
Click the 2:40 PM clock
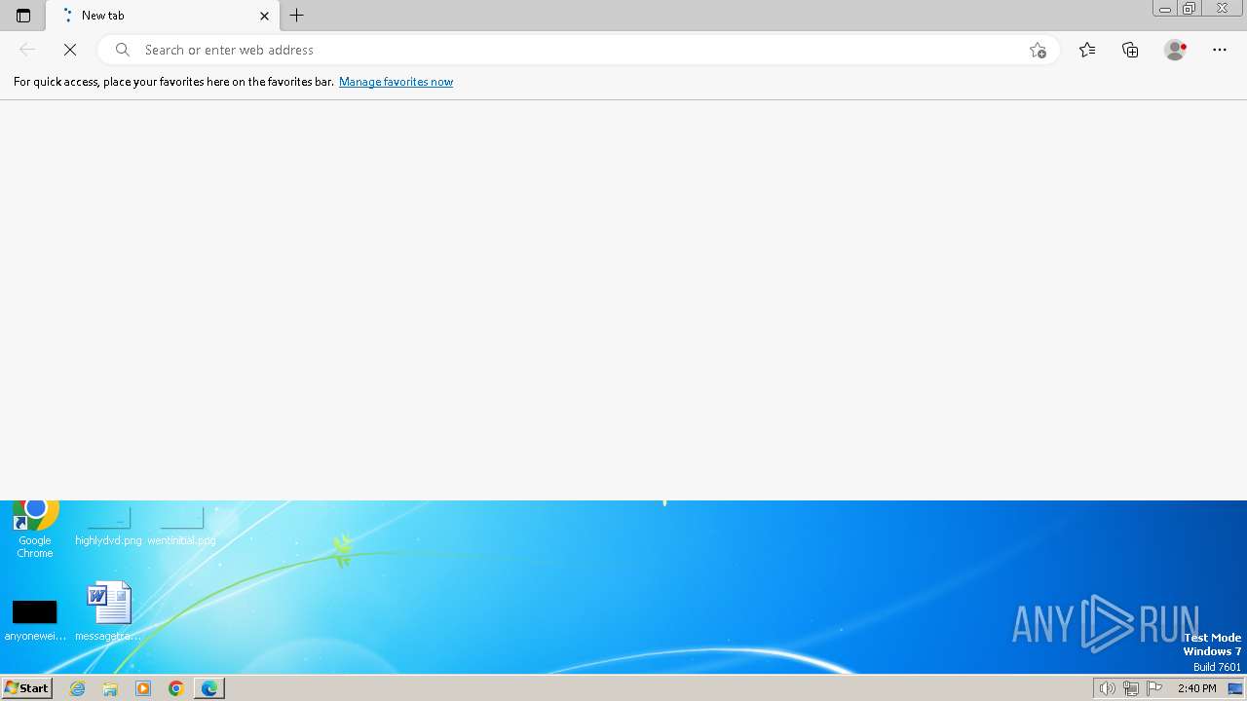click(1196, 688)
